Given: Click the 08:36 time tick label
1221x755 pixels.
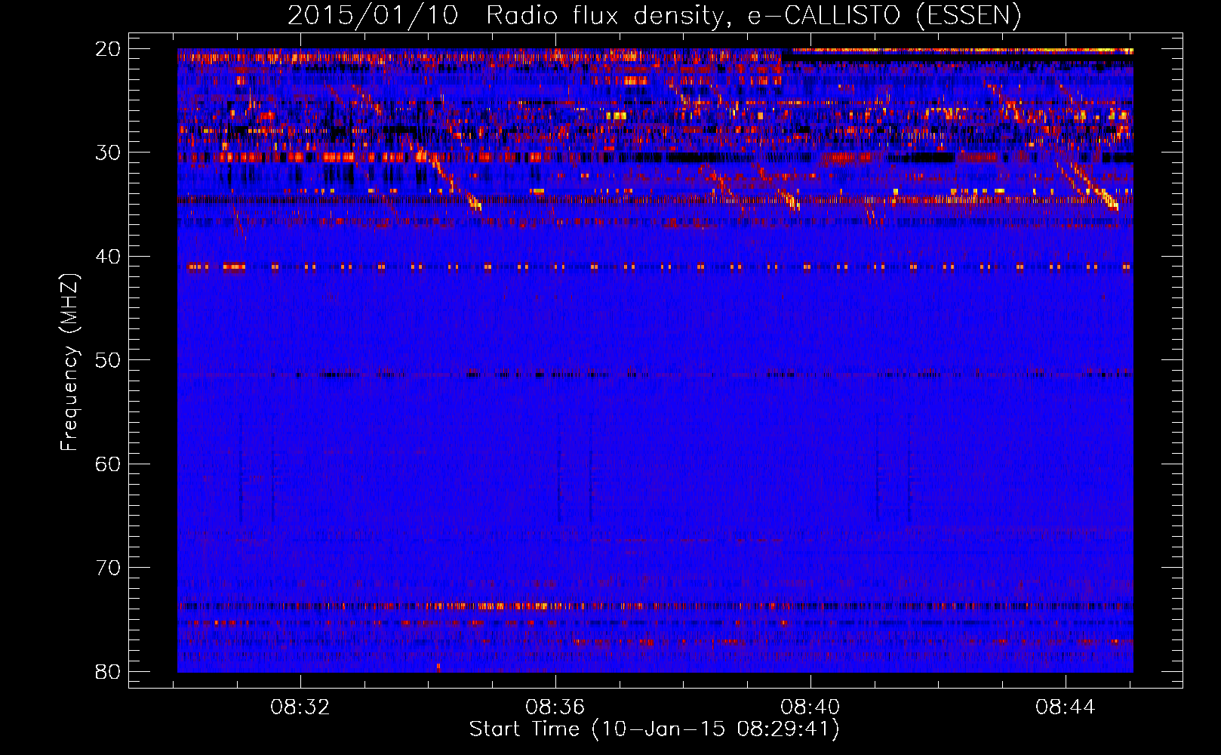Looking at the screenshot, I should click(555, 707).
